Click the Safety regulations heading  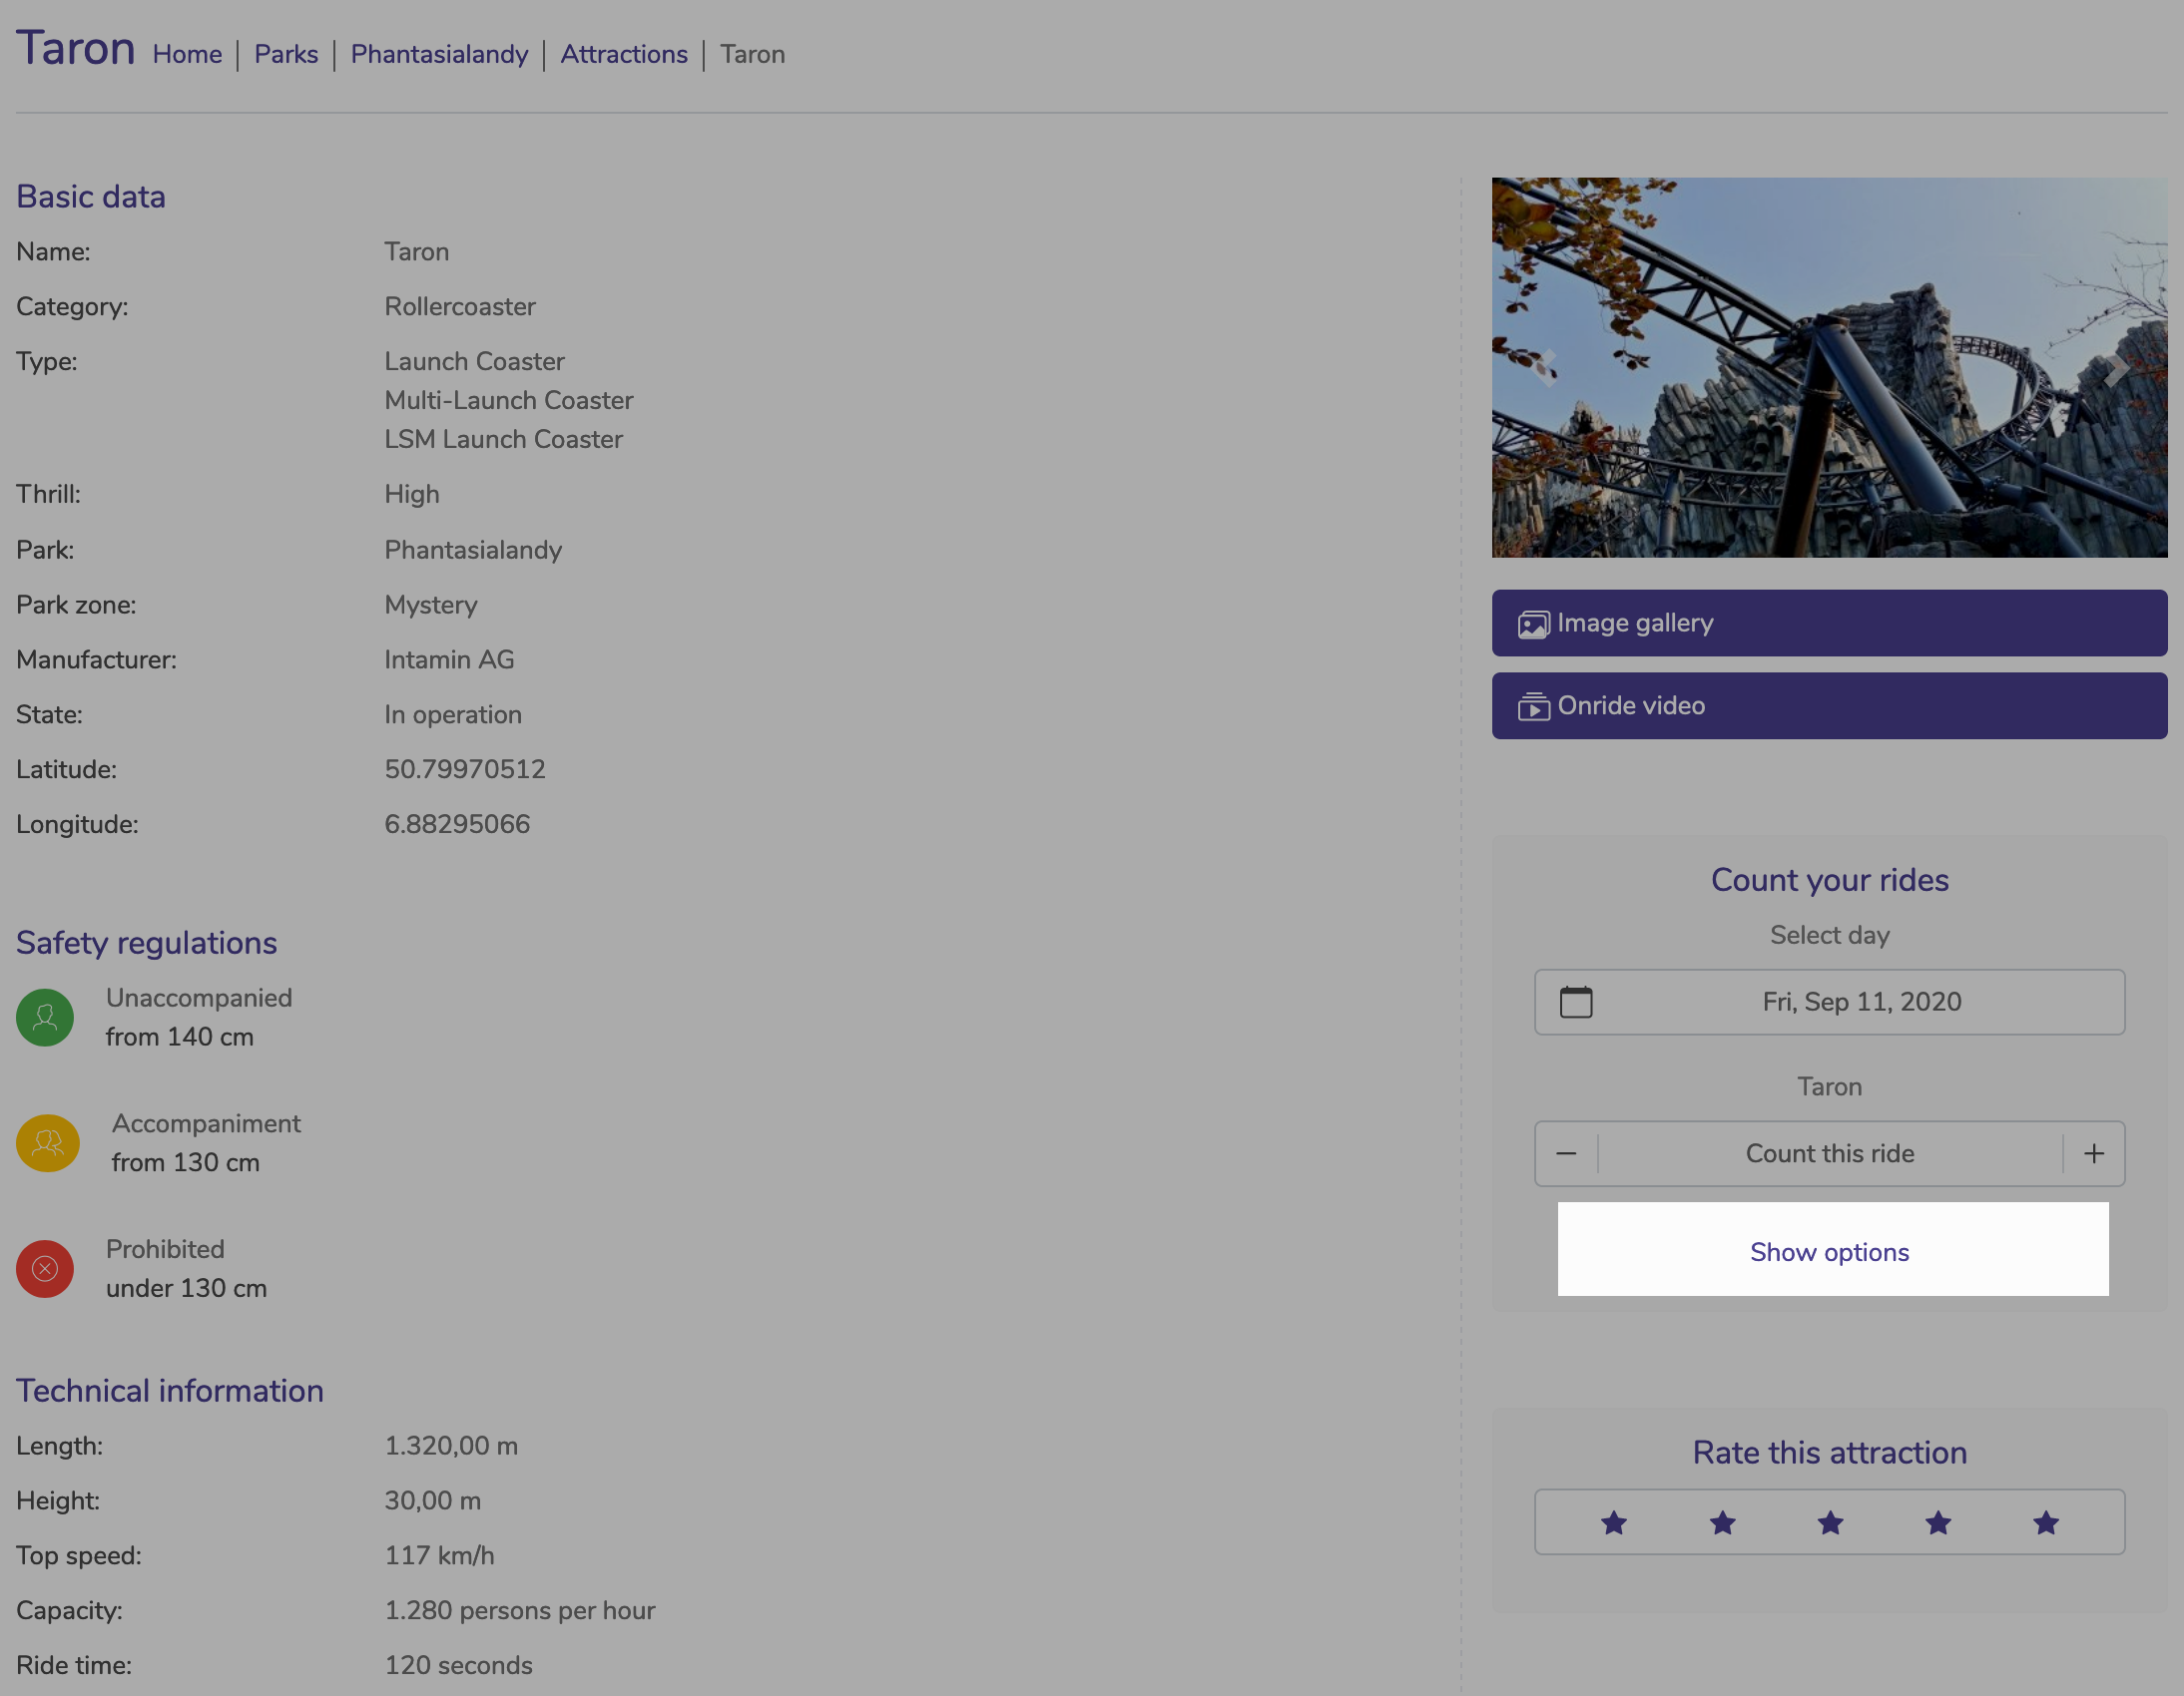pyautogui.click(x=146, y=943)
